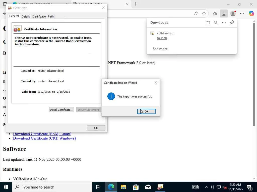Click the network tray icon
The image size is (257, 192).
coord(219,187)
